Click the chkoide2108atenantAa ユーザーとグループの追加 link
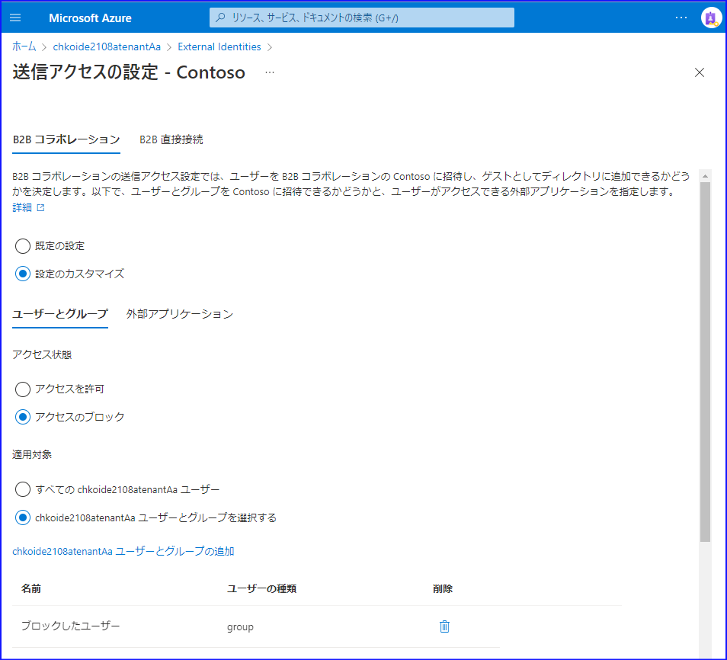727x660 pixels. coord(122,551)
